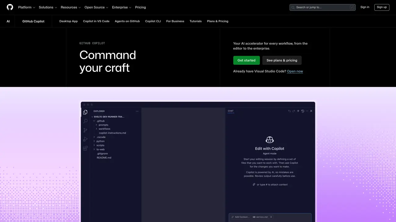The width and height of the screenshot is (396, 222).
Task: Click the EXPLORER panel title
Action: point(99,111)
